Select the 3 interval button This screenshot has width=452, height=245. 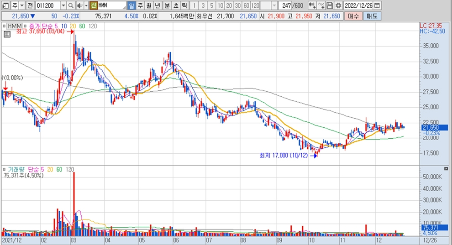point(203,5)
